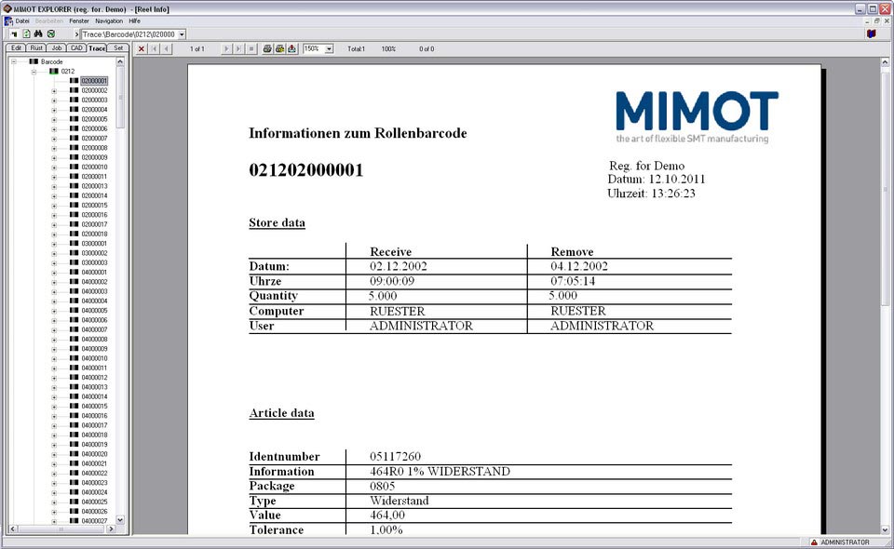Image resolution: width=894 pixels, height=549 pixels.
Task: Click the barcode icon beside 03000002
Action: (x=74, y=253)
